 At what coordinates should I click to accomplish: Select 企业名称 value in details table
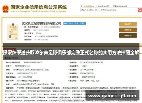point(91,62)
